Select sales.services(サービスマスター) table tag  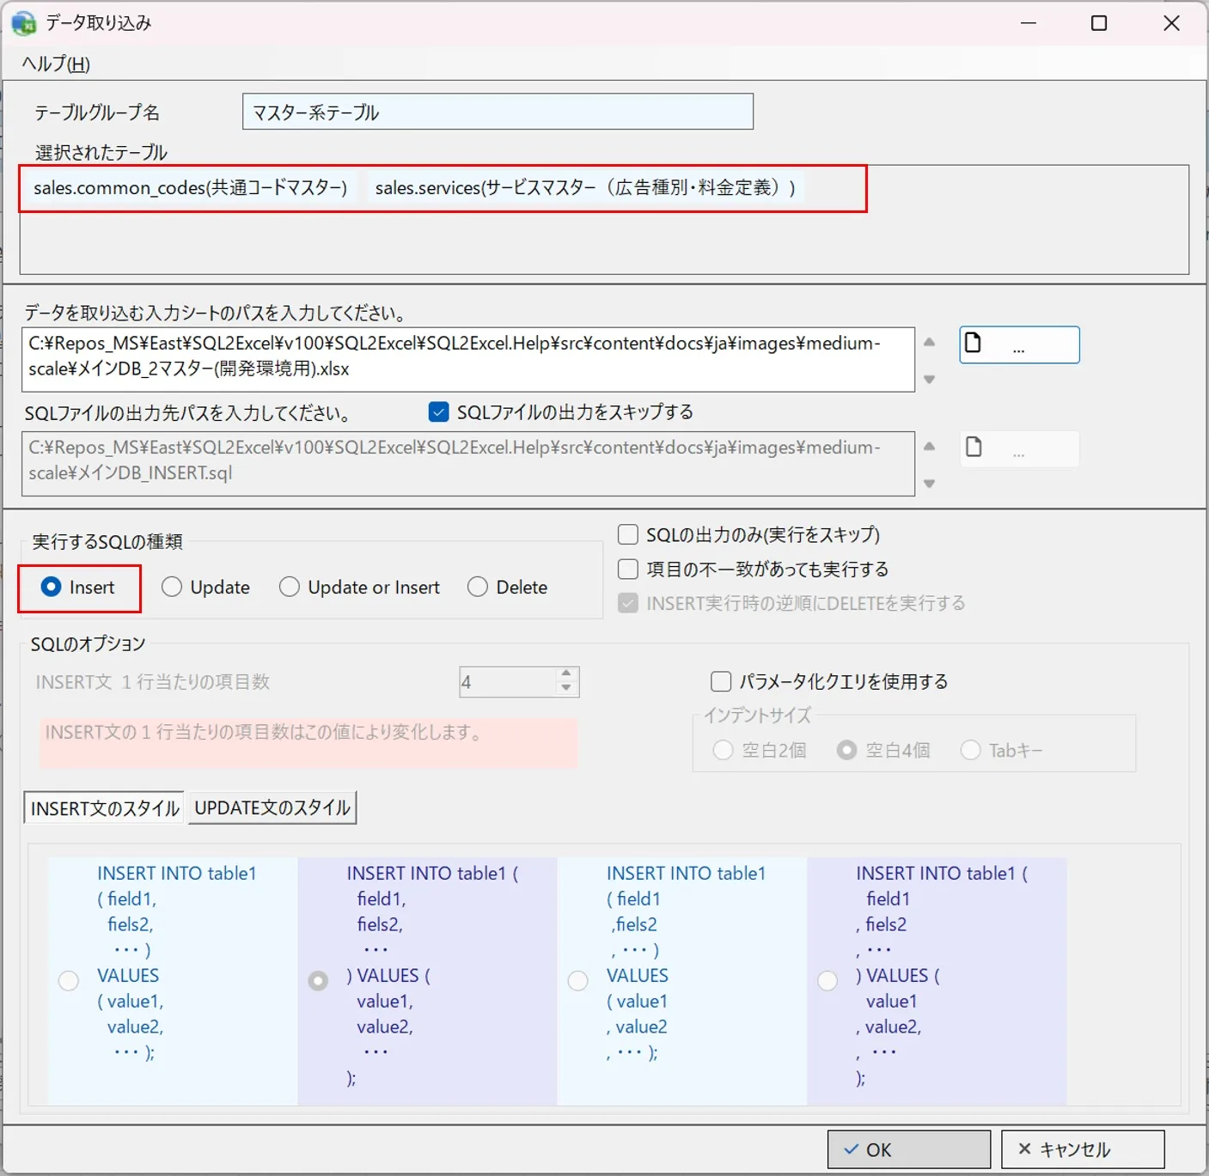585,187
